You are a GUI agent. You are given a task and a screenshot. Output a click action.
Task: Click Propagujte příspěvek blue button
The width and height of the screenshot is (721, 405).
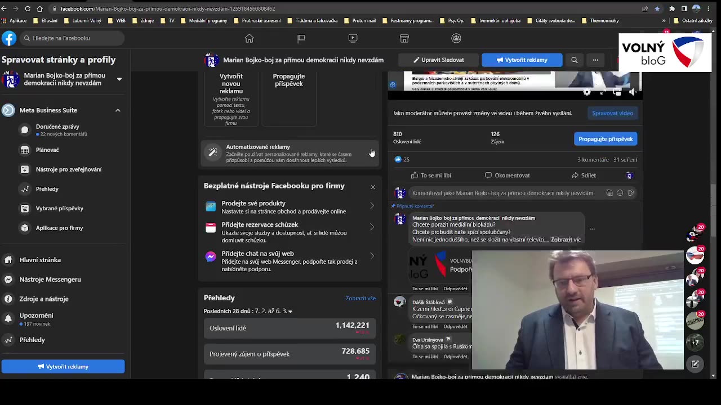(606, 139)
